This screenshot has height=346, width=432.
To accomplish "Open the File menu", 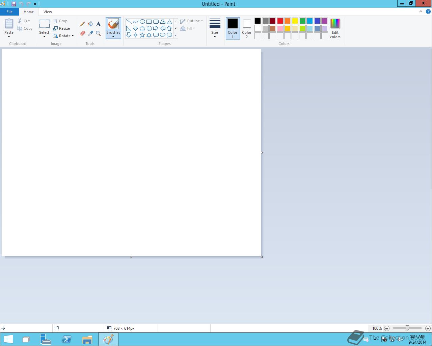I will tap(9, 12).
